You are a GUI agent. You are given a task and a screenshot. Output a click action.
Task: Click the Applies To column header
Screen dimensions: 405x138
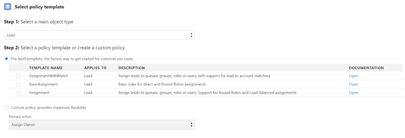point(95,68)
